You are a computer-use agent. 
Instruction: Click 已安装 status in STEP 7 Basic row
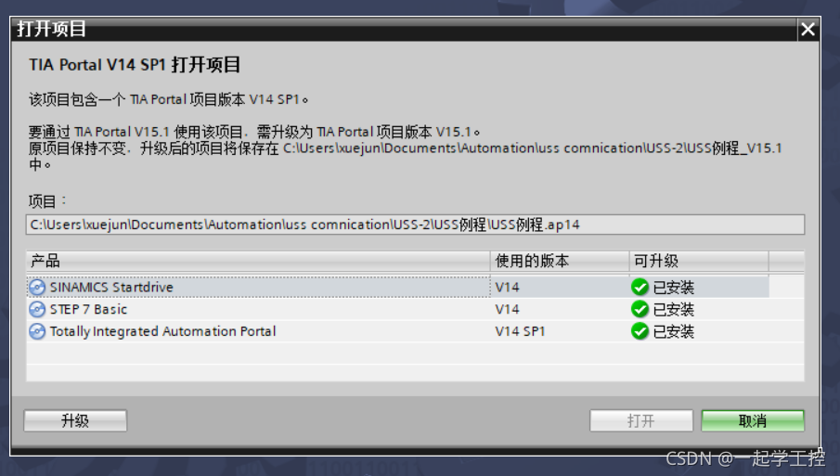674,310
